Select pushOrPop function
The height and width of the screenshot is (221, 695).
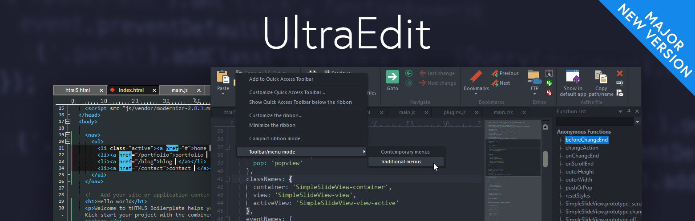click(x=579, y=188)
